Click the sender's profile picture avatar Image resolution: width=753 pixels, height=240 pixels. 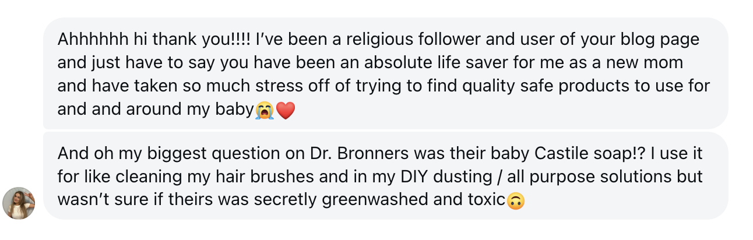[19, 203]
